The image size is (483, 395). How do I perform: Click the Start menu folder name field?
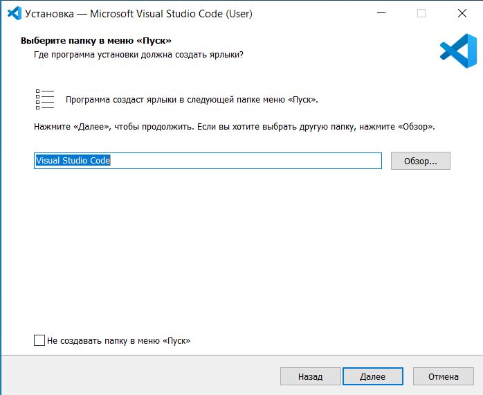coord(208,161)
